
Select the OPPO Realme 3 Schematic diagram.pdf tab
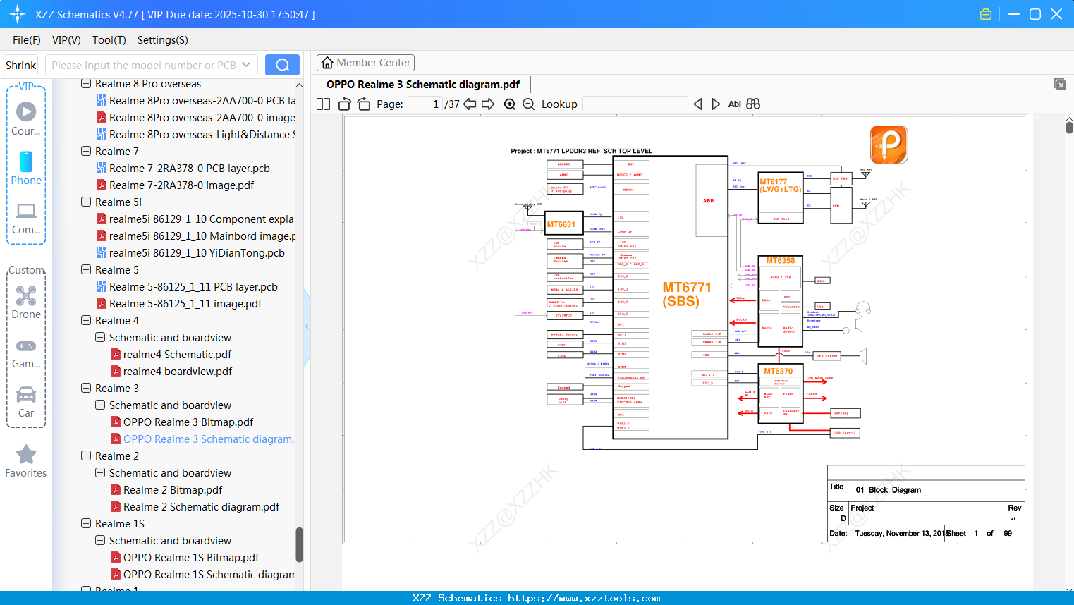click(x=423, y=85)
